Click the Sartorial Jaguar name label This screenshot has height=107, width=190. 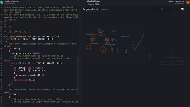click(x=12, y=1)
